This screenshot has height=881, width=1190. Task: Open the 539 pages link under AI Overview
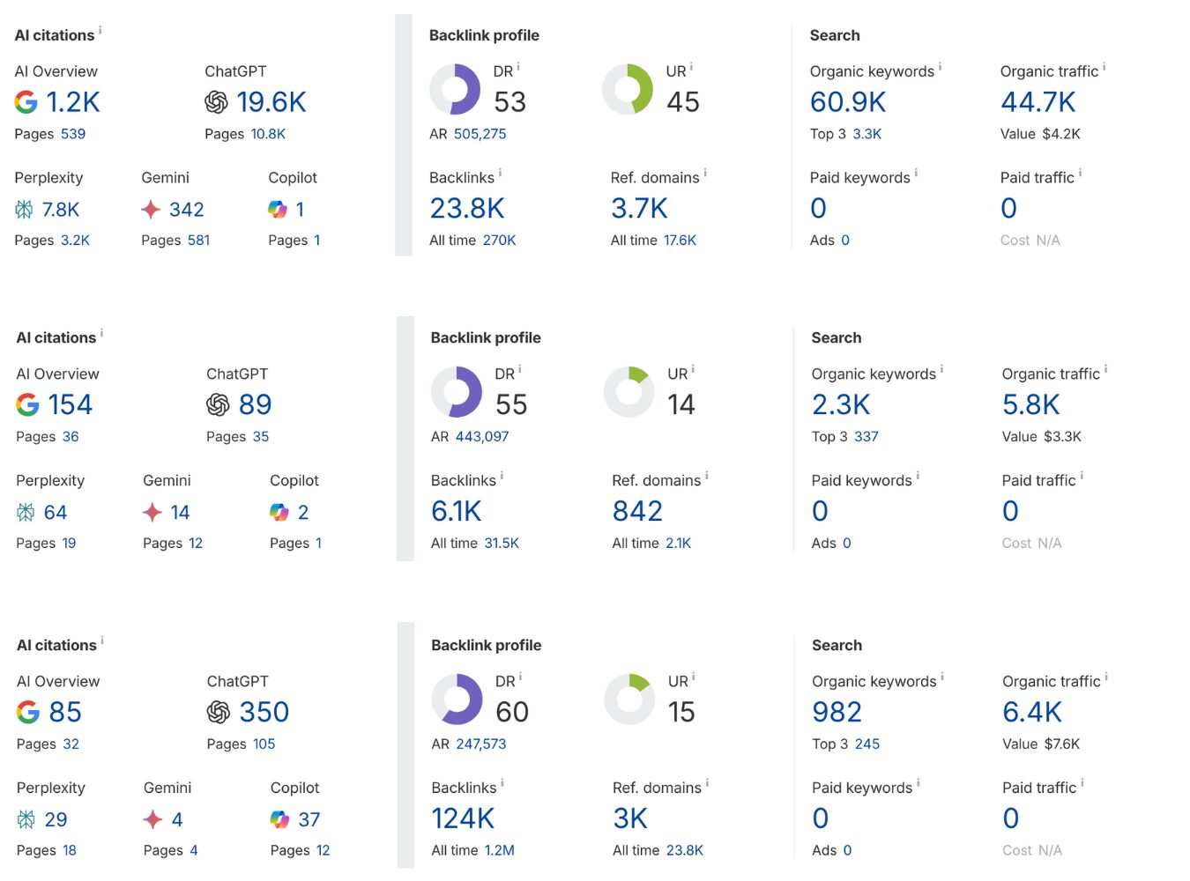[74, 134]
